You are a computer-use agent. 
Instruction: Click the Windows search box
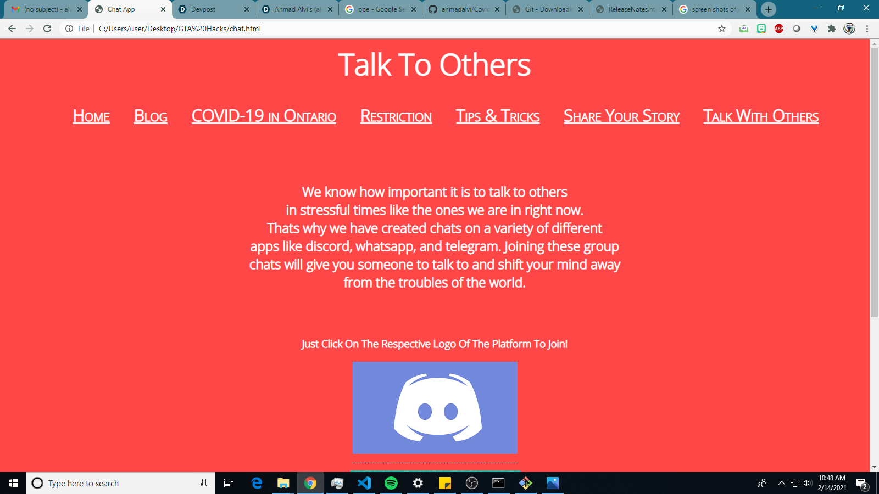tap(121, 483)
